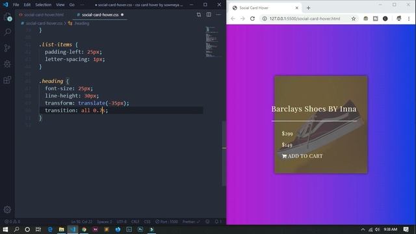Click the editor vertical scrollbar
This screenshot has height=234, width=416.
click(x=224, y=153)
